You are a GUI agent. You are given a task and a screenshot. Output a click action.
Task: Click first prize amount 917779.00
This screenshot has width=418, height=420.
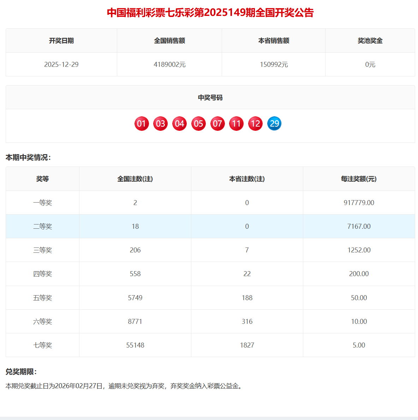[x=359, y=203]
